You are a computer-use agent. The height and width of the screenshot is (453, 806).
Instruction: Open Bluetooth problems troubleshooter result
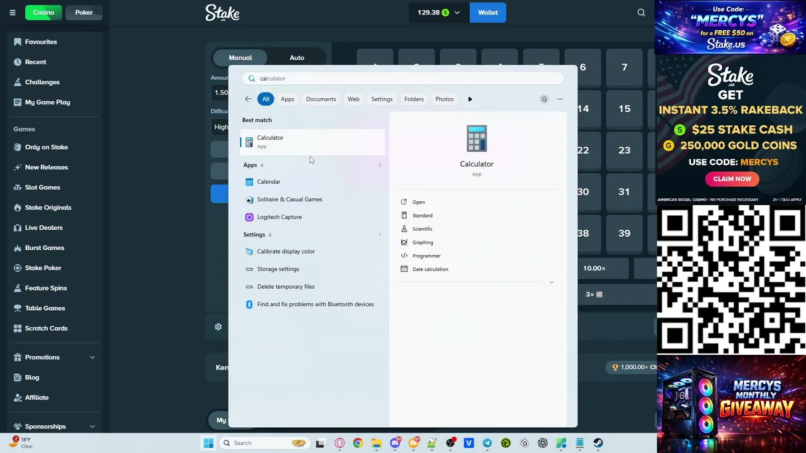(312, 305)
